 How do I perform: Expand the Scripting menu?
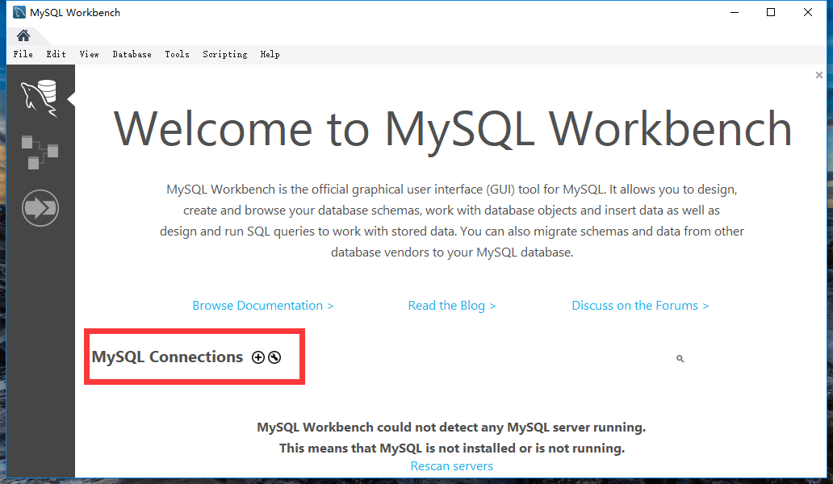tap(224, 54)
